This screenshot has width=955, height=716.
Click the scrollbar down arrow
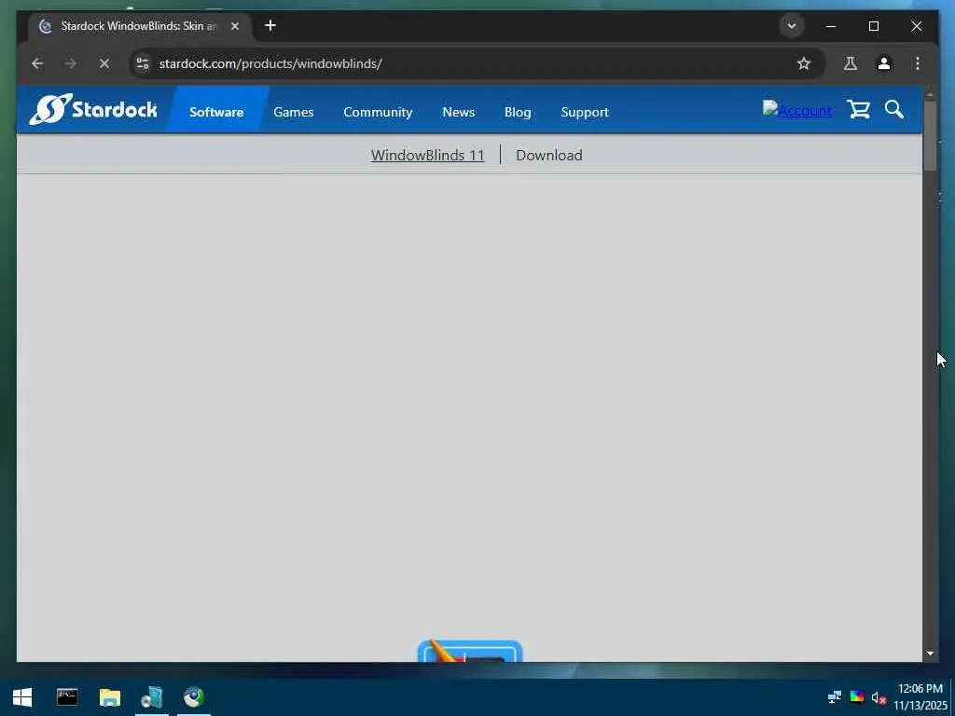coord(930,653)
